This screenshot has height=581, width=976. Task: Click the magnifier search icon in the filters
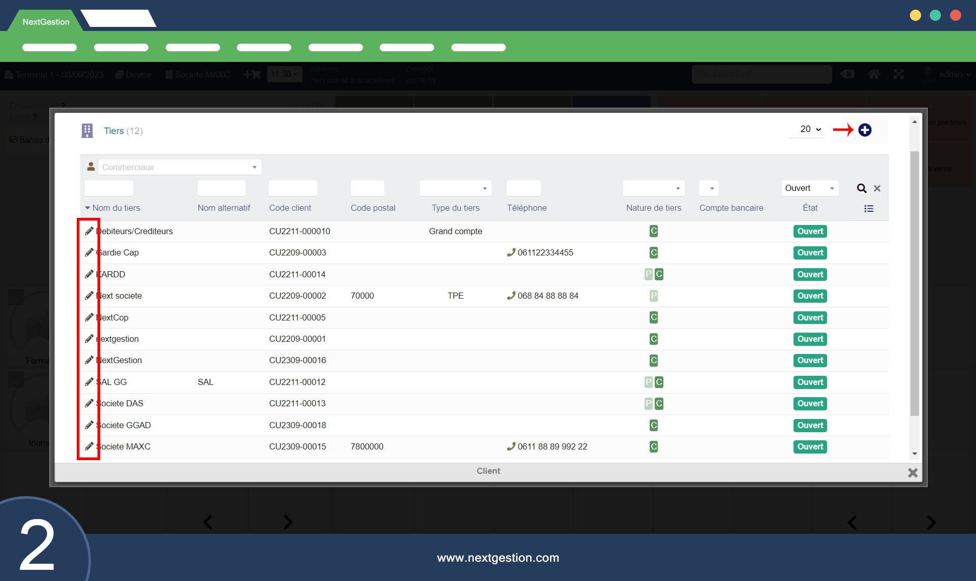coord(861,188)
